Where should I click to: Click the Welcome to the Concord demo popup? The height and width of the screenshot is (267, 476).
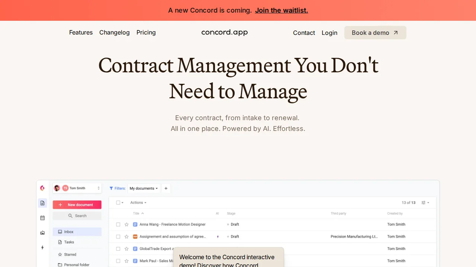229,257
